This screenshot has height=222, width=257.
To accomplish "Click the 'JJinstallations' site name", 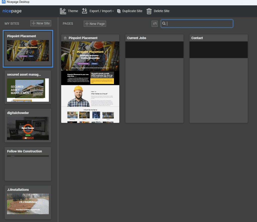I will click(18, 190).
